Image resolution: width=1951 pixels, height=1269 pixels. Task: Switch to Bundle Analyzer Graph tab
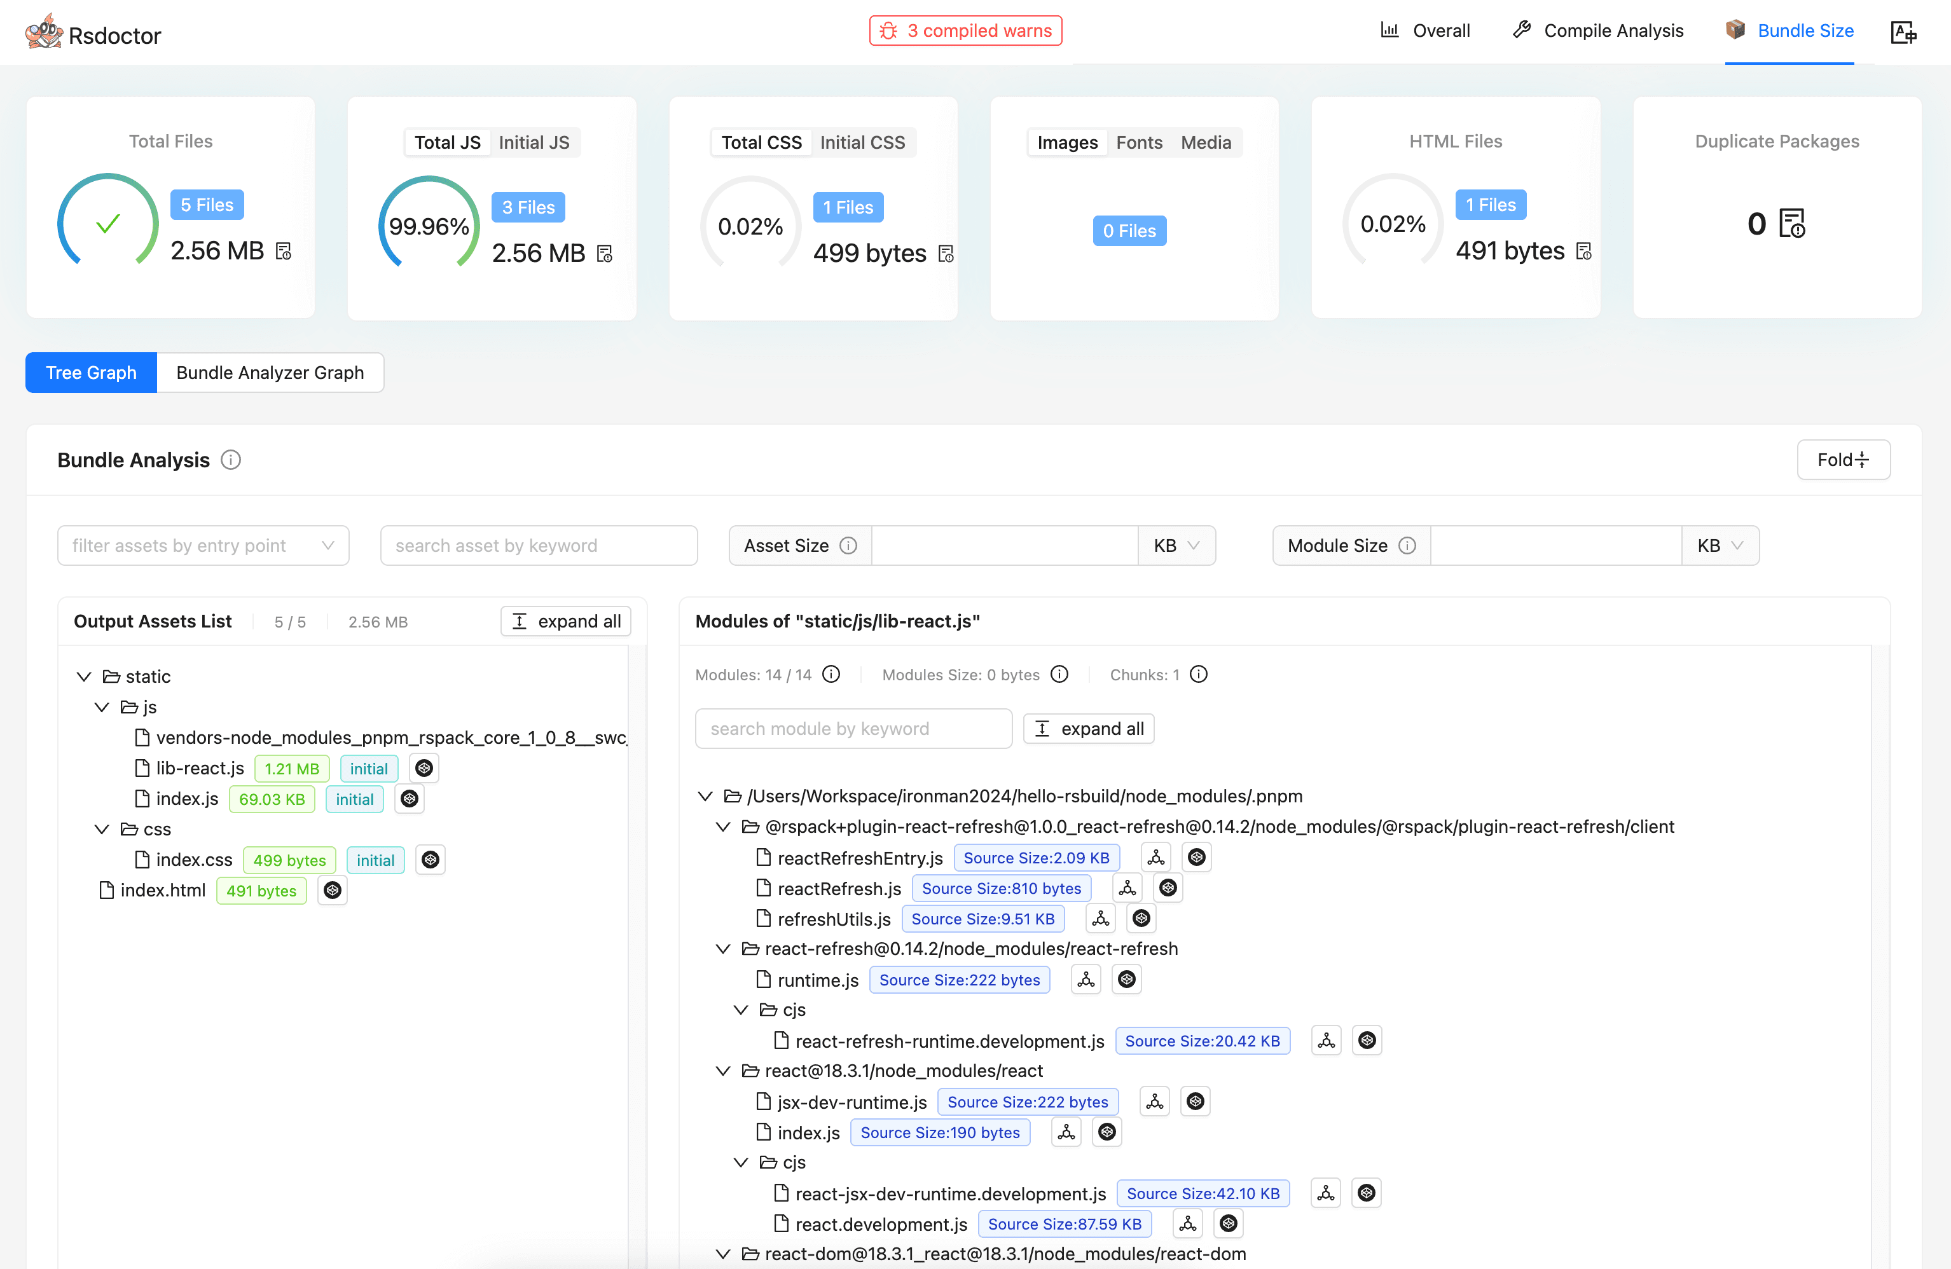tap(270, 373)
